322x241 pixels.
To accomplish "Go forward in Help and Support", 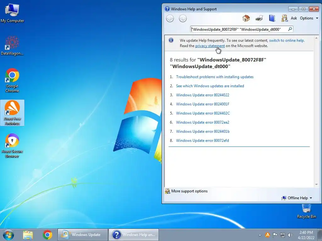I will [183, 19].
